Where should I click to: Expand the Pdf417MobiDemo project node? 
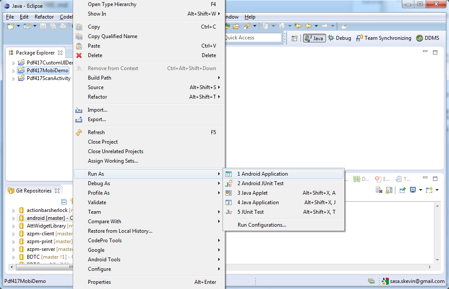click(x=13, y=71)
